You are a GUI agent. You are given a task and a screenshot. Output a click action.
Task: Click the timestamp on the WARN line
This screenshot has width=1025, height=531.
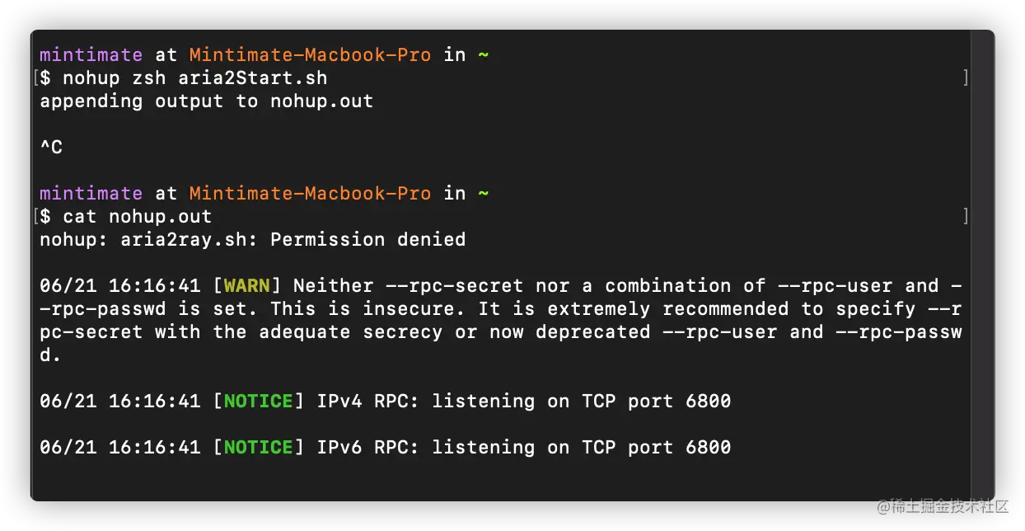tap(119, 286)
